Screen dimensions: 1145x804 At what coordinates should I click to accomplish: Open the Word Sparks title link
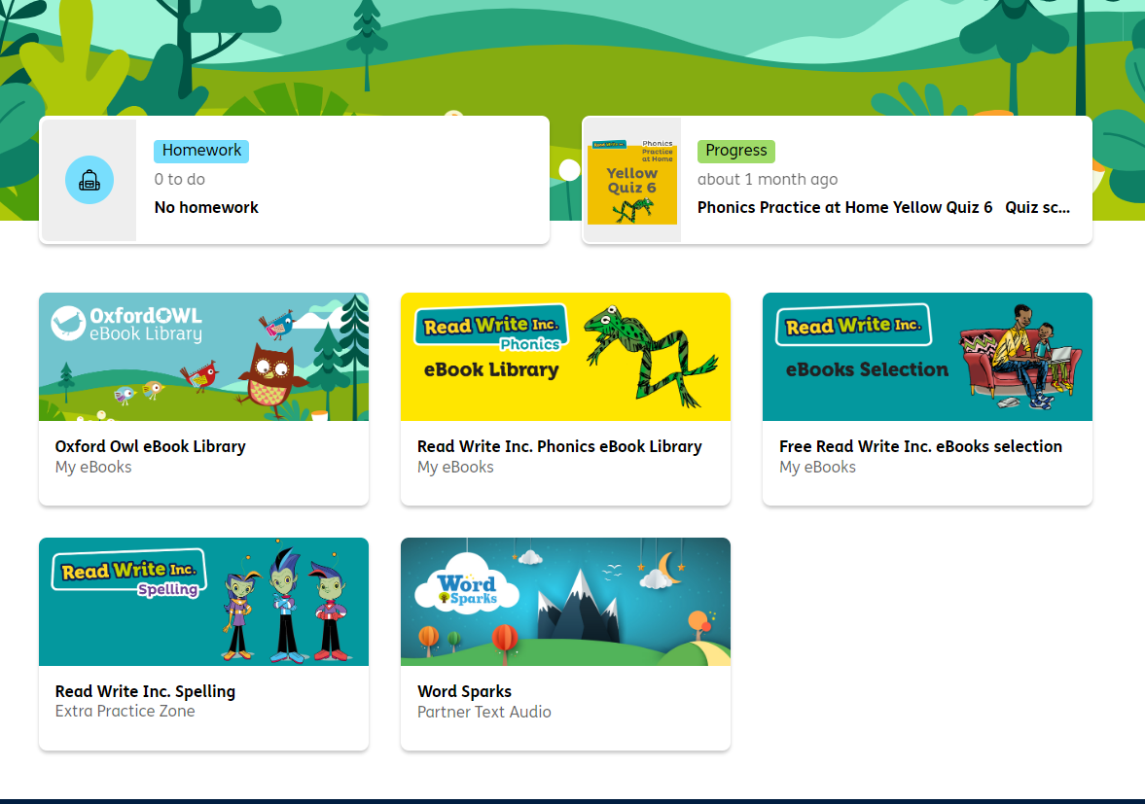[464, 691]
